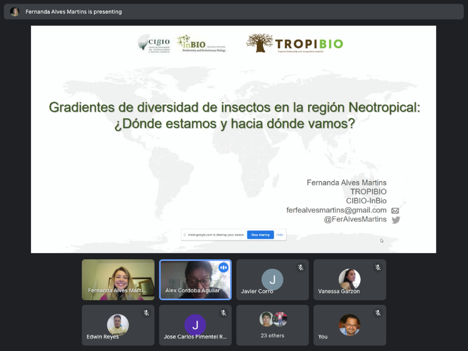Click the email envelope icon on slide
This screenshot has height=351, width=468.
(395, 211)
